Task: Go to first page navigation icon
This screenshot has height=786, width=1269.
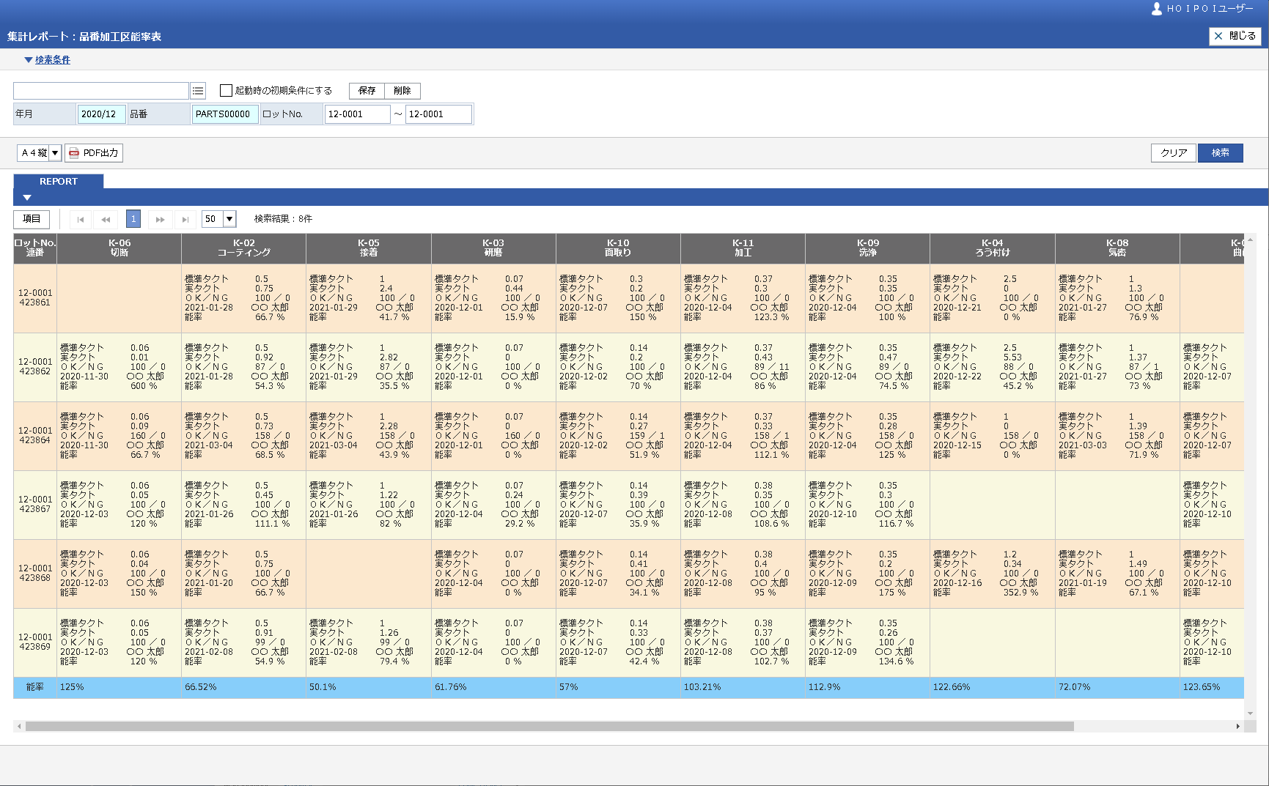Action: (80, 219)
